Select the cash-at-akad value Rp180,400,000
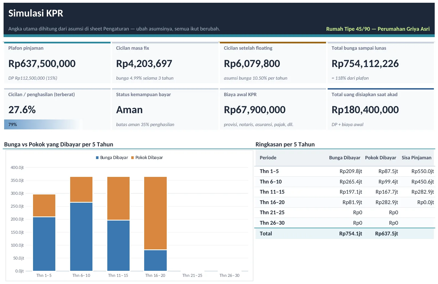The image size is (438, 284). (x=365, y=110)
